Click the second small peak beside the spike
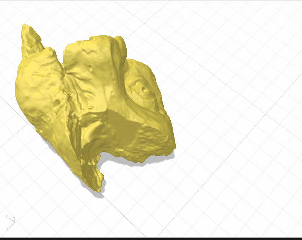Screen dimensions: 302x240 [x=51, y=52]
